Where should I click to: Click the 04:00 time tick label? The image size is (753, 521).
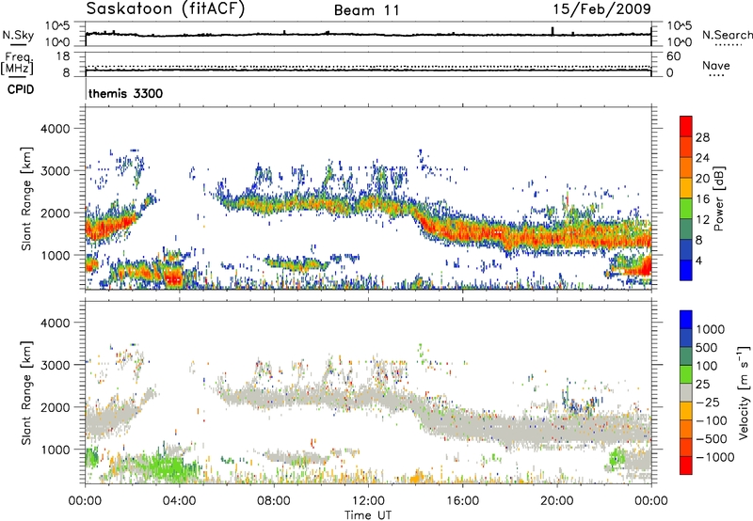pos(179,501)
